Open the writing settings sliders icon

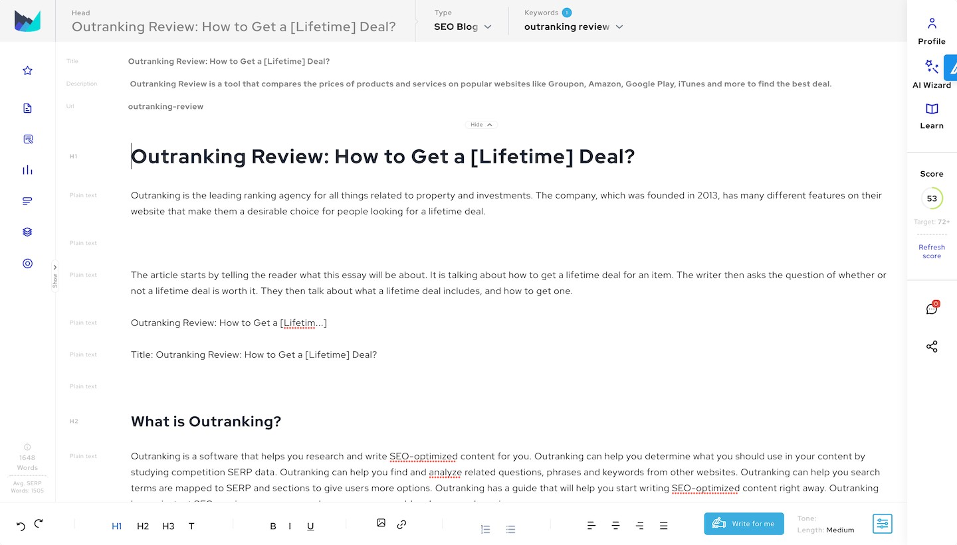click(882, 524)
